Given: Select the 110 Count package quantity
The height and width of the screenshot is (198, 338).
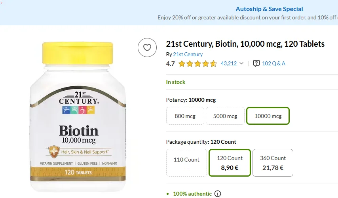Looking at the screenshot, I should (x=186, y=163).
